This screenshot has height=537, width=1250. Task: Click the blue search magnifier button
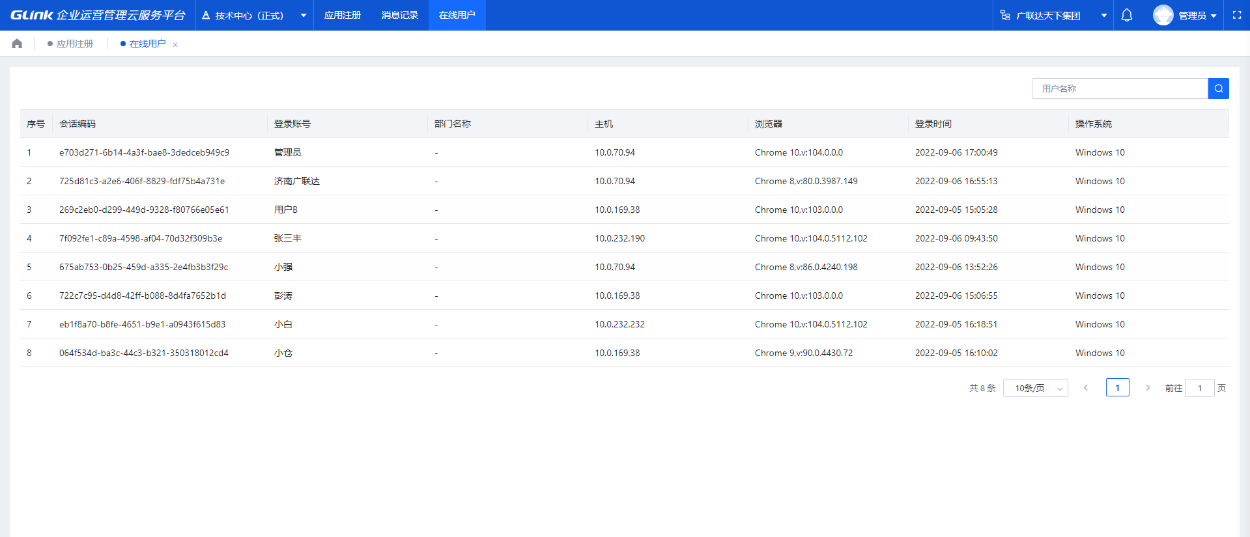pyautogui.click(x=1218, y=89)
